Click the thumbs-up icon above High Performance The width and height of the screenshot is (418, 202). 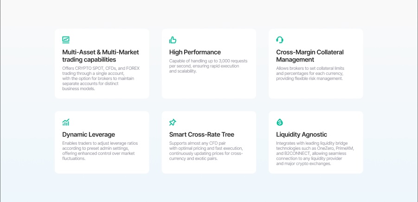[173, 40]
